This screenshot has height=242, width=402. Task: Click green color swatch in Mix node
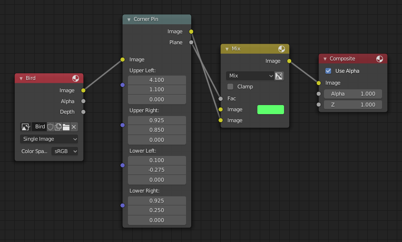point(271,110)
